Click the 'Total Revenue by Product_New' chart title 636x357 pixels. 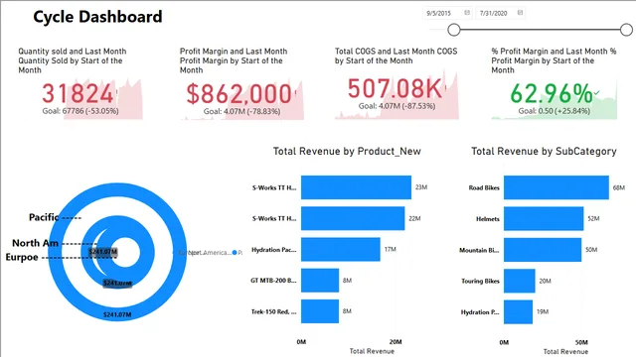(347, 152)
